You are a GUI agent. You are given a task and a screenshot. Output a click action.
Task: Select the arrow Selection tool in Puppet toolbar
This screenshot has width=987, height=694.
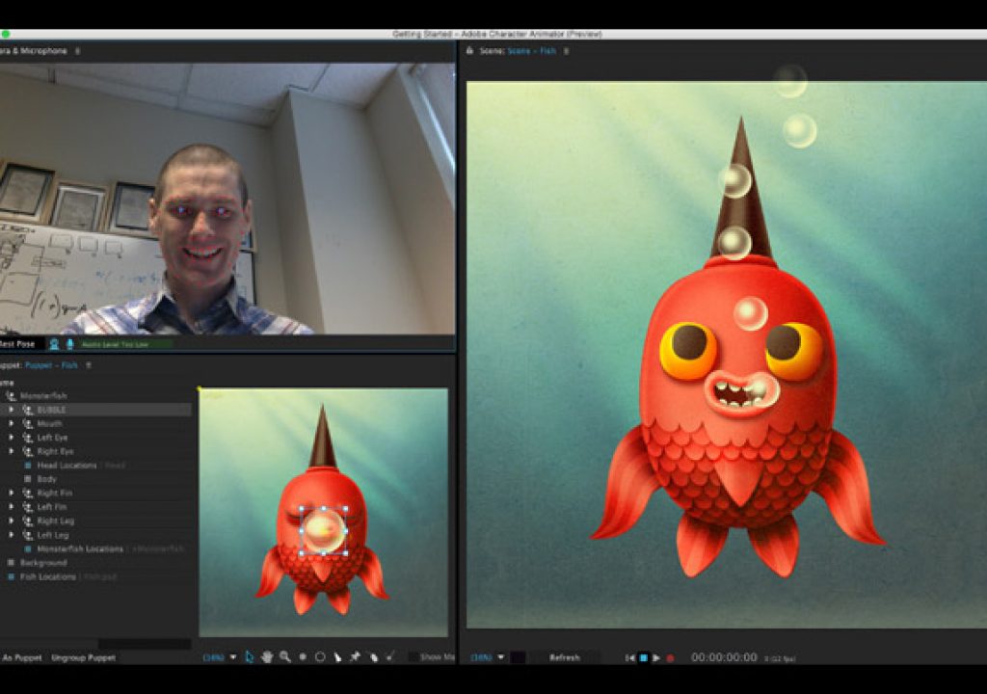tap(249, 656)
